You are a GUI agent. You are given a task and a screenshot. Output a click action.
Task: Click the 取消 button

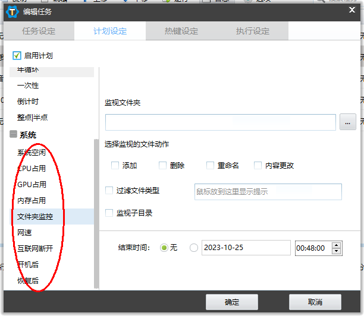tap(315, 302)
